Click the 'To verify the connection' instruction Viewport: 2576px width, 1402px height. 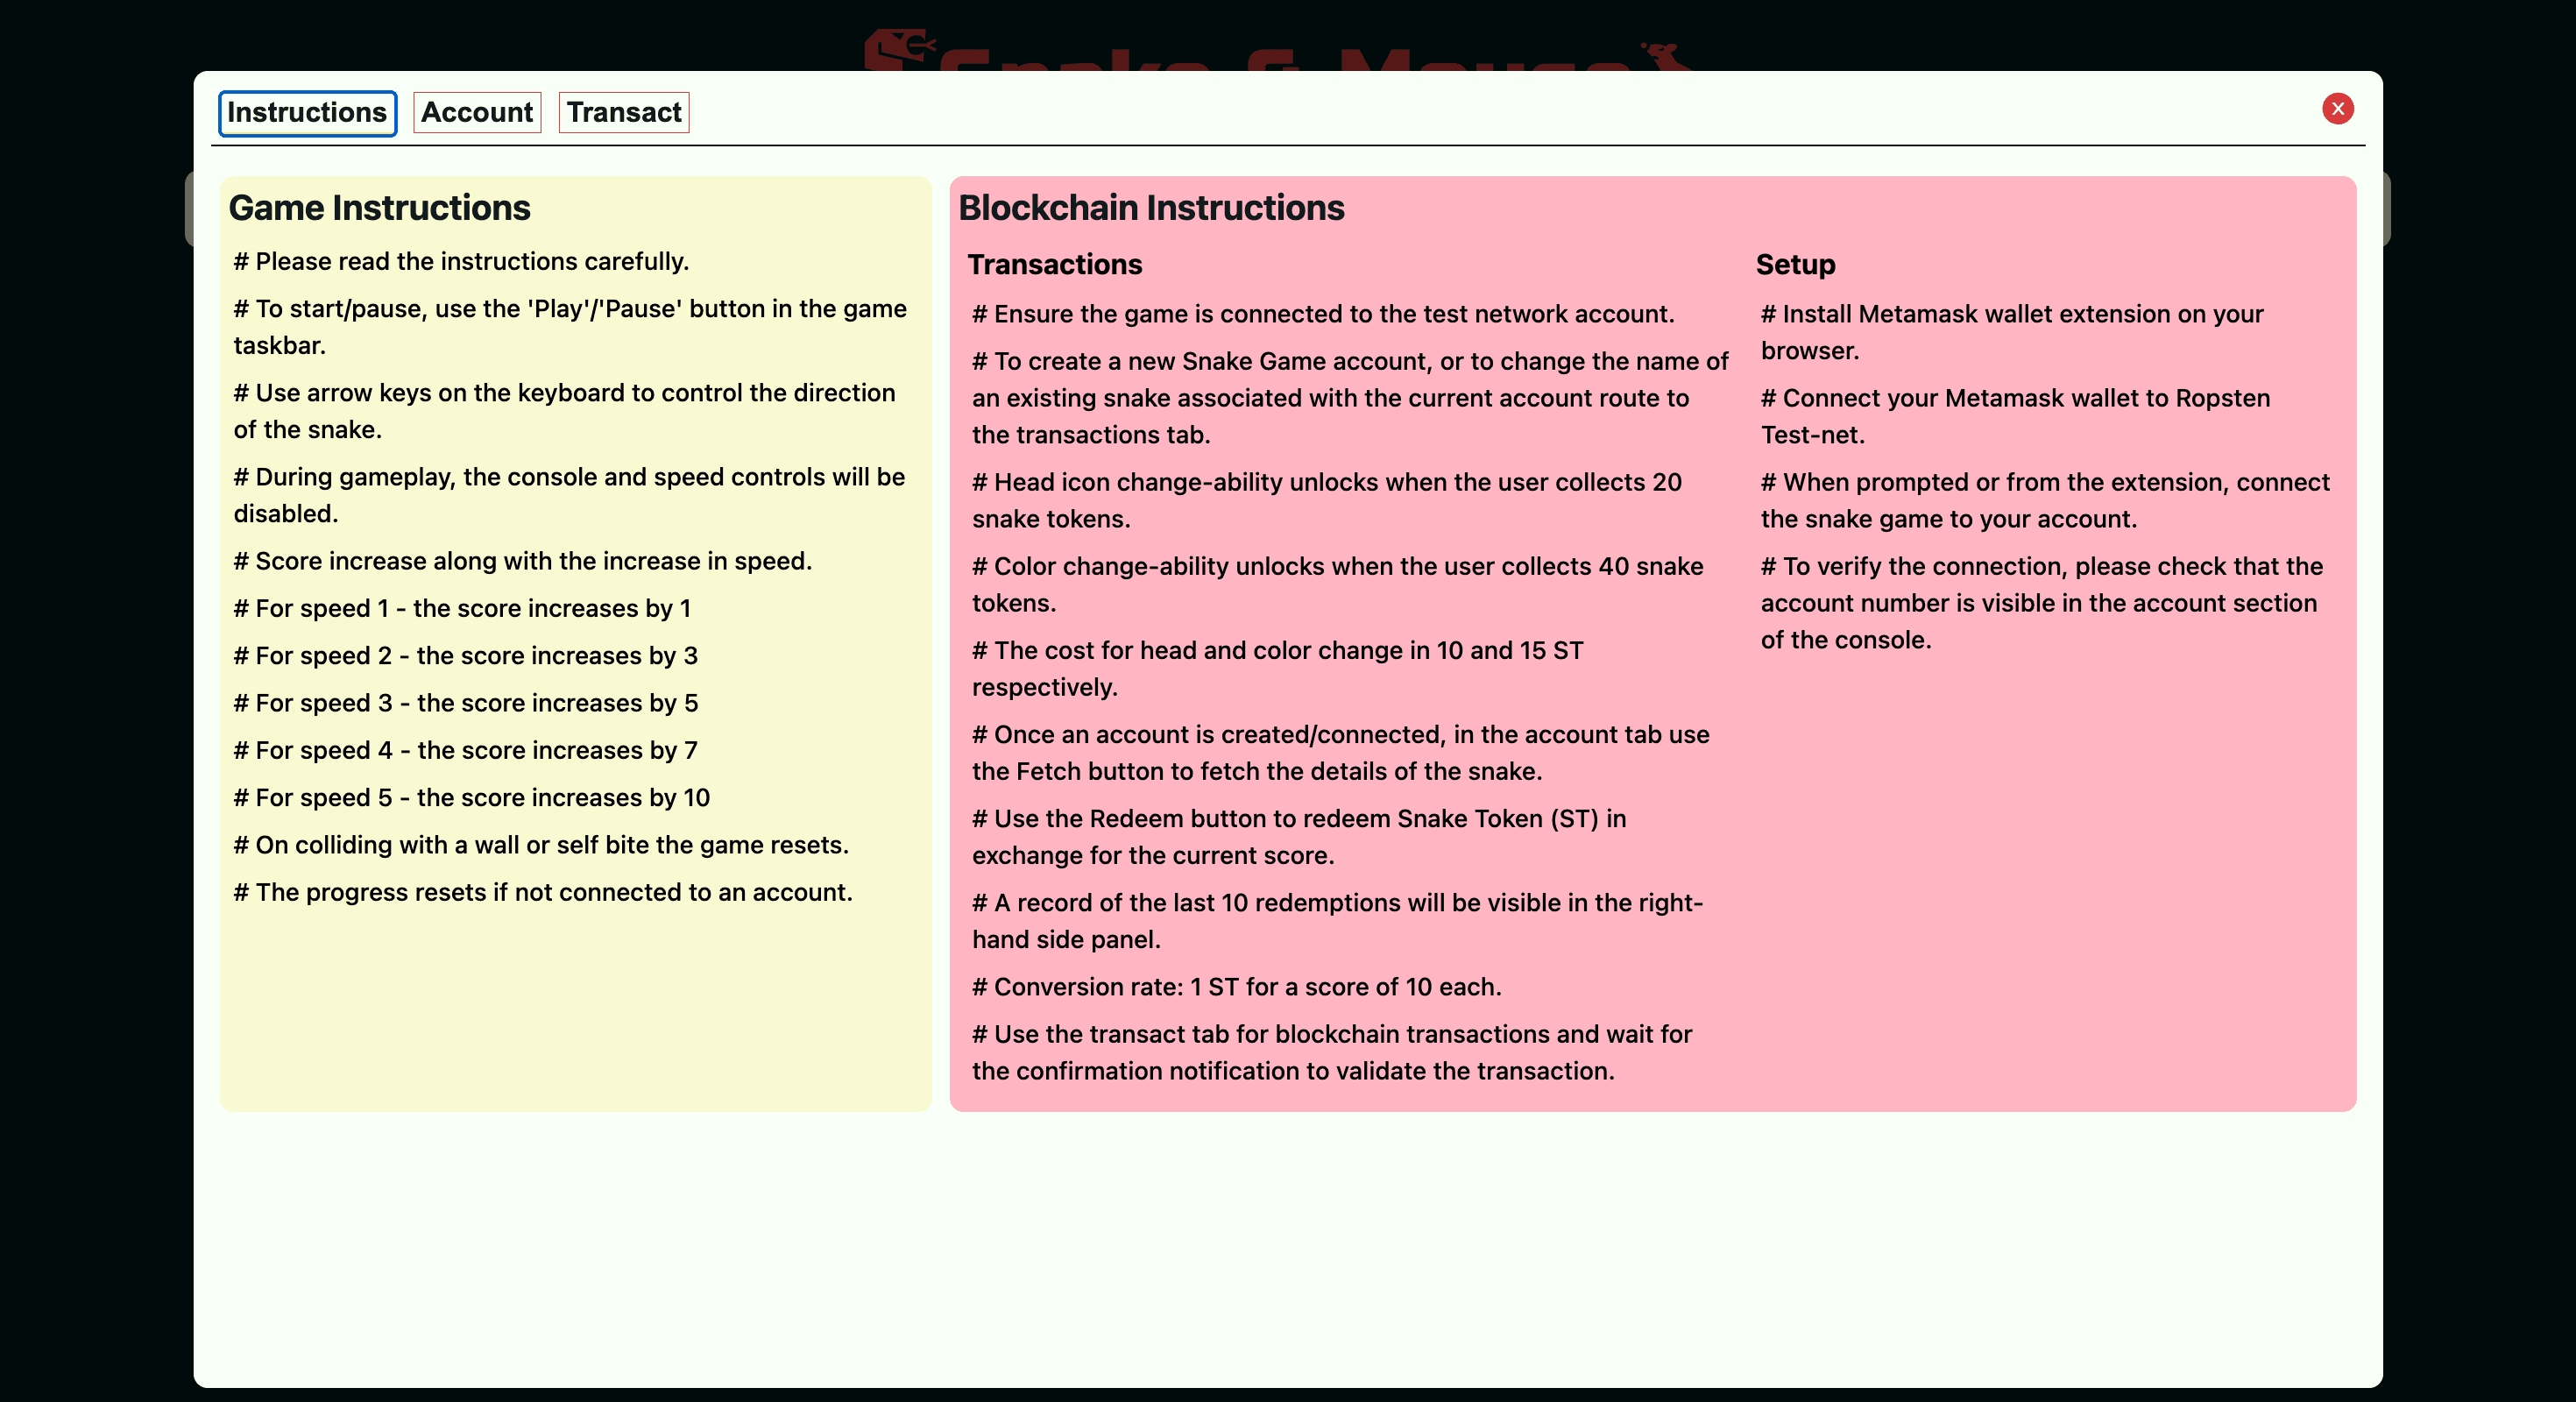[x=2042, y=602]
